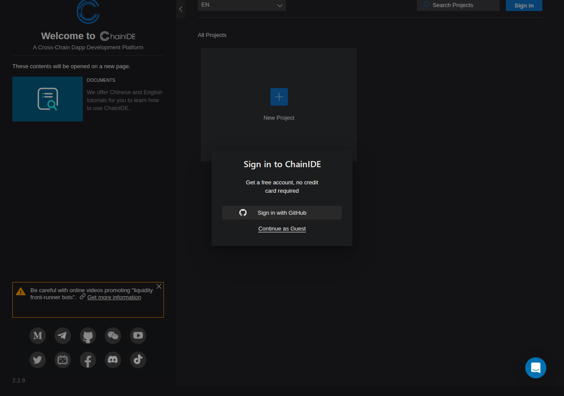Open the Telegram social icon
Image resolution: width=564 pixels, height=396 pixels.
(x=63, y=336)
